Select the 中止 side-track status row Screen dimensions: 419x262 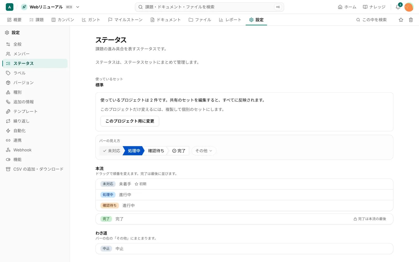coord(244,249)
